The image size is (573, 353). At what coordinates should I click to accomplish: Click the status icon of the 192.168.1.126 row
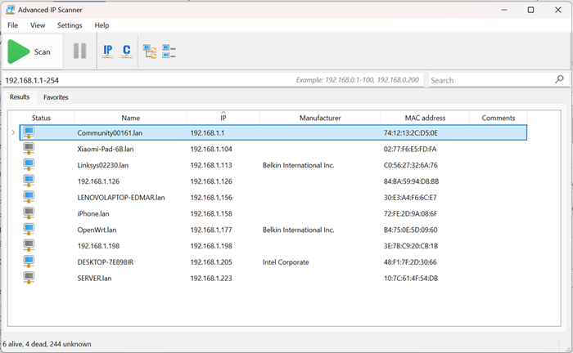(29, 181)
